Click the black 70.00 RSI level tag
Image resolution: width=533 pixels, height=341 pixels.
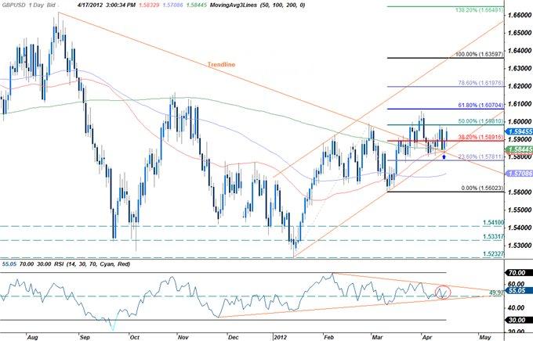point(520,272)
